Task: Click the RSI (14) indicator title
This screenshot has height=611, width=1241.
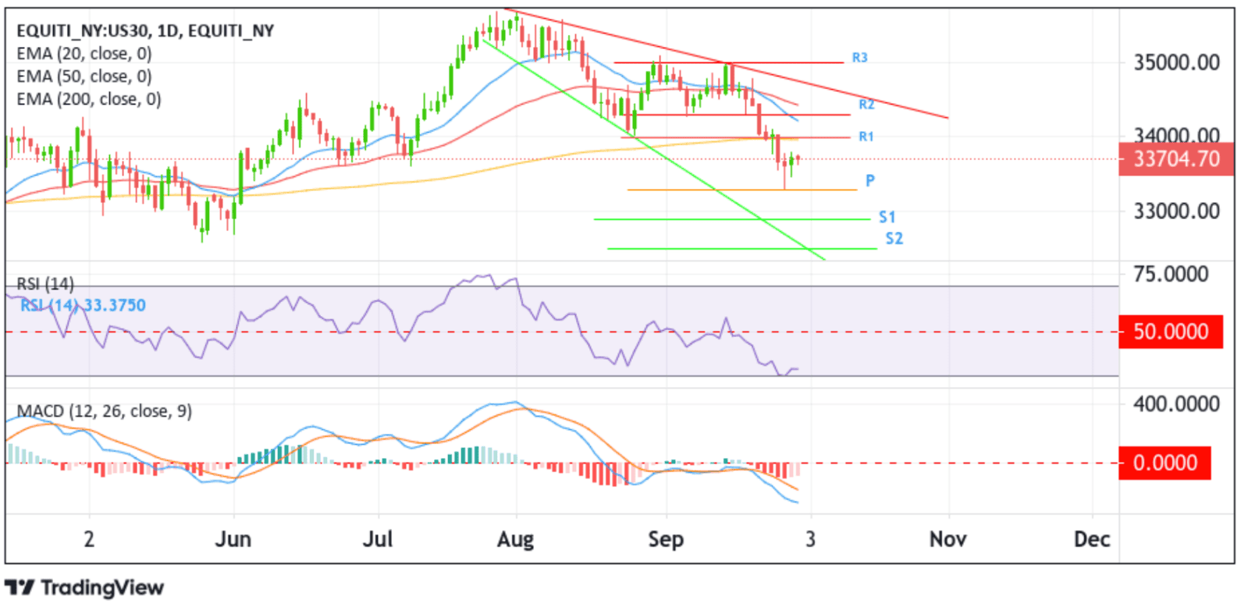Action: point(45,284)
